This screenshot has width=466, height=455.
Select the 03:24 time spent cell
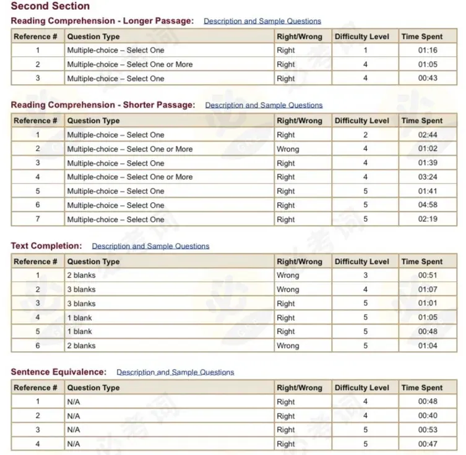tap(428, 177)
